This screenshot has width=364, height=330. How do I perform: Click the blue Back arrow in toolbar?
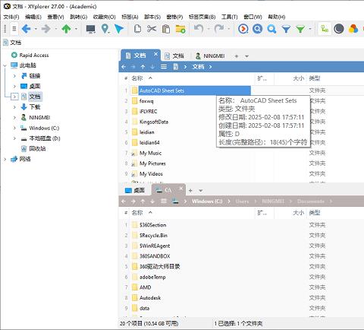[x=26, y=29]
